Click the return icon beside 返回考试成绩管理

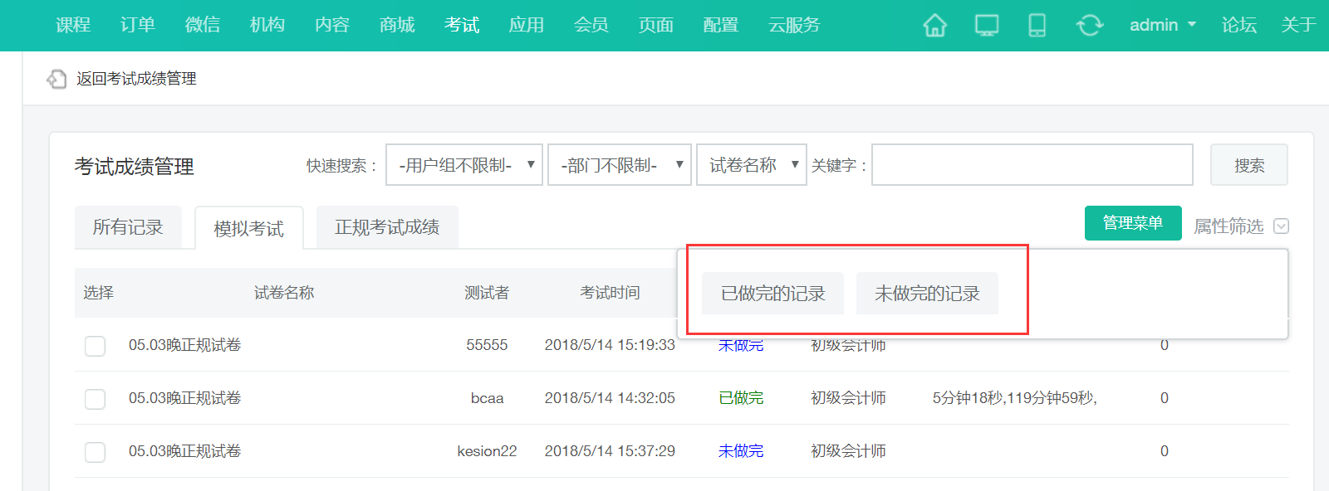pos(56,79)
